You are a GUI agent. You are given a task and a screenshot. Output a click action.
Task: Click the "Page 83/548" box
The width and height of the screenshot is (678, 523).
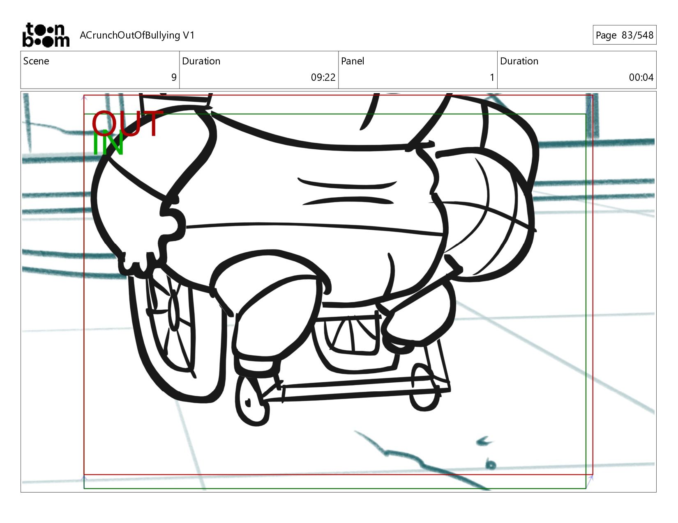[x=624, y=35]
